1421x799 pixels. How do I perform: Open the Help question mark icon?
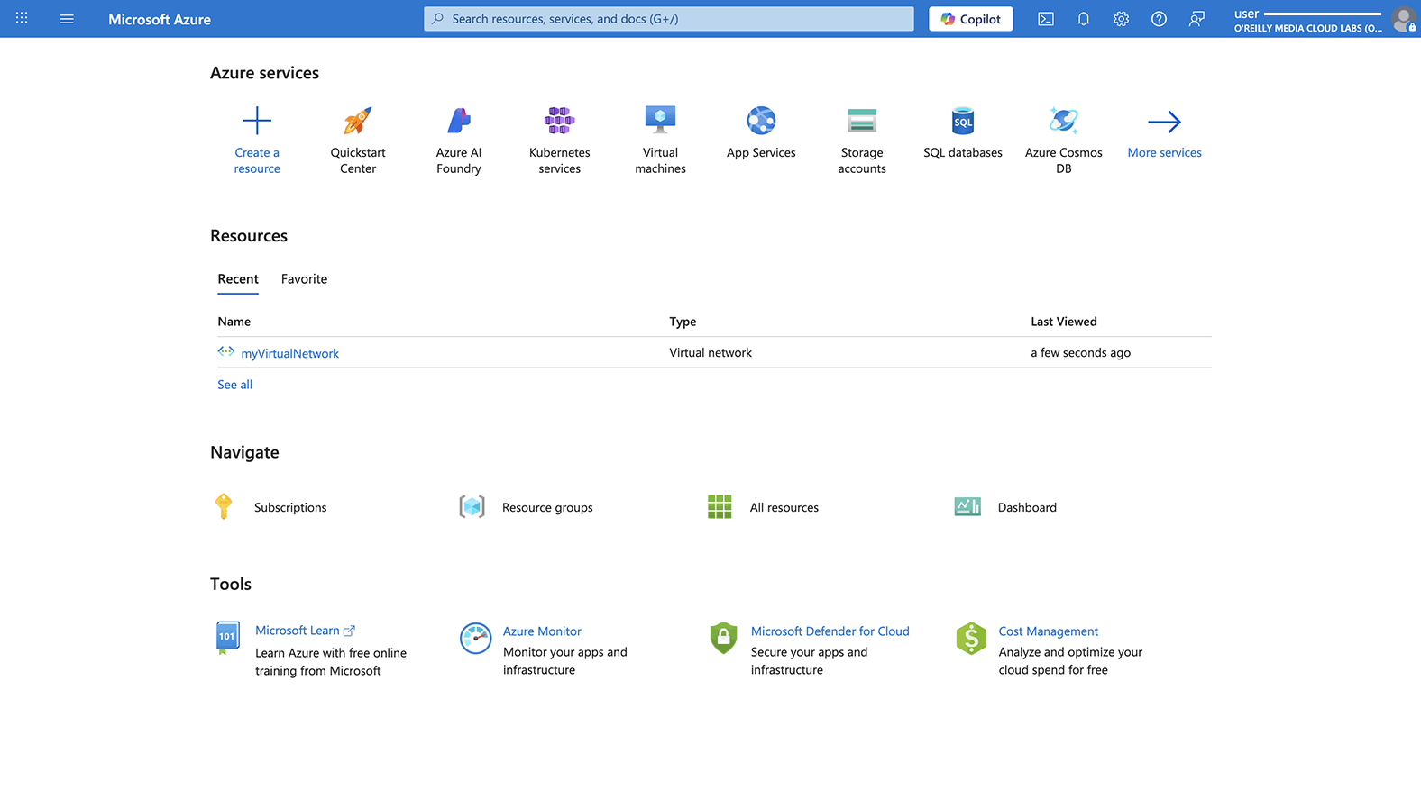(x=1159, y=19)
